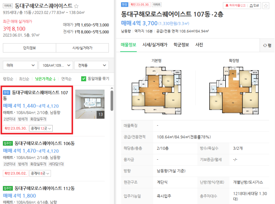This screenshot has height=204, width=275.
Task: Star the 동대구해모로스퀘어이스트 complex as favorite
Action: pyautogui.click(x=76, y=6)
